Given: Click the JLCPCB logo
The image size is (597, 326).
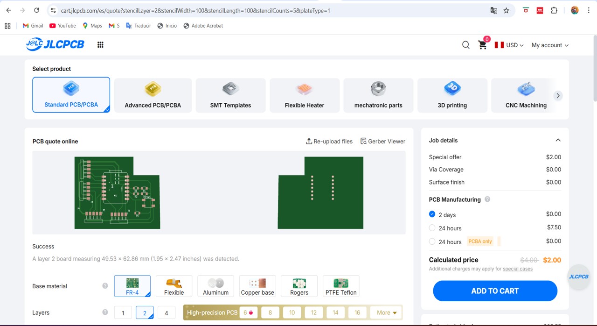Looking at the screenshot, I should click(x=55, y=44).
